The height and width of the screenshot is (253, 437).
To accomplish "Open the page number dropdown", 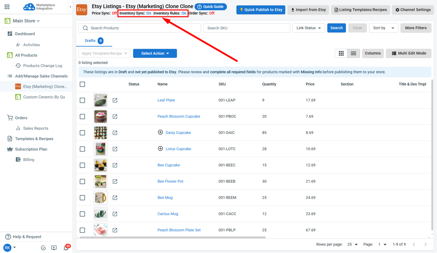I will 382,245.
